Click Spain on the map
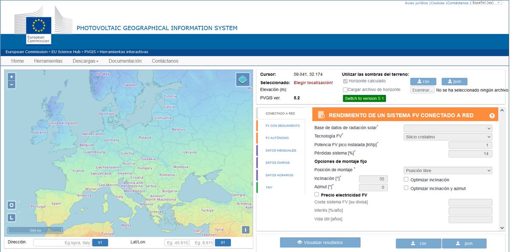The width and height of the screenshot is (510, 252). point(56,203)
